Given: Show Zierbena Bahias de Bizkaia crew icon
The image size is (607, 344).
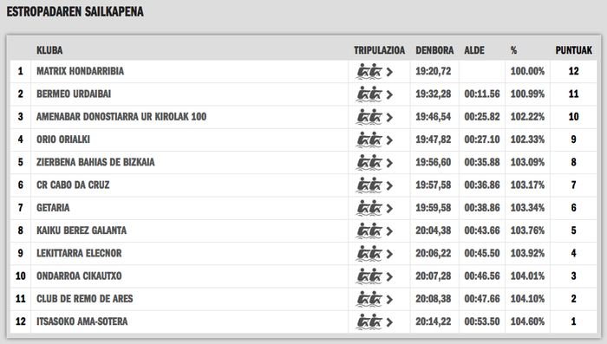Looking at the screenshot, I should [369, 163].
